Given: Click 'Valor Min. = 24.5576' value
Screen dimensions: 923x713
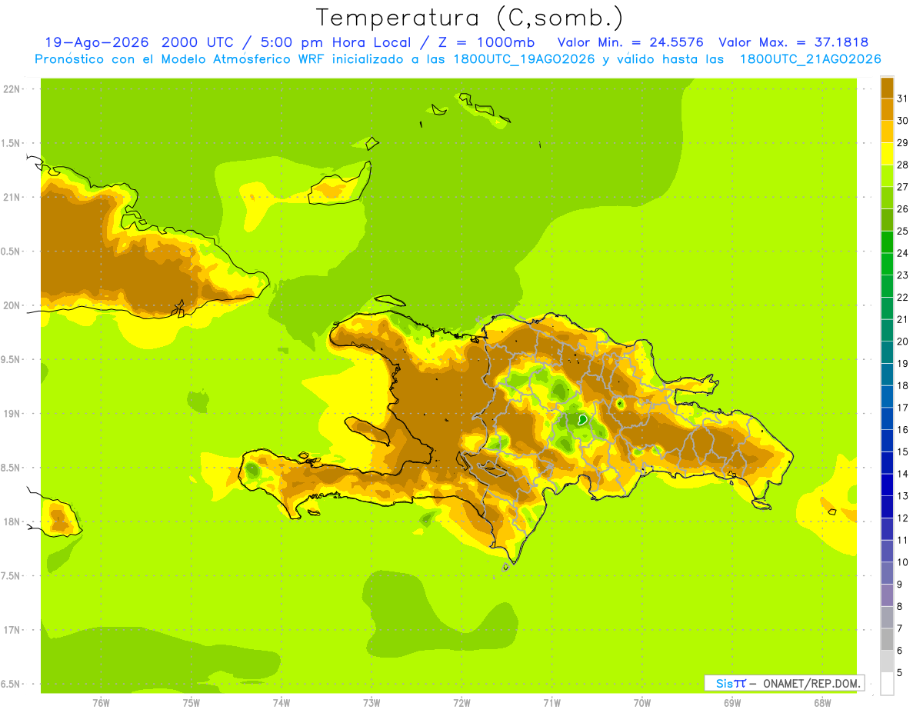Looking at the screenshot, I should point(631,42).
